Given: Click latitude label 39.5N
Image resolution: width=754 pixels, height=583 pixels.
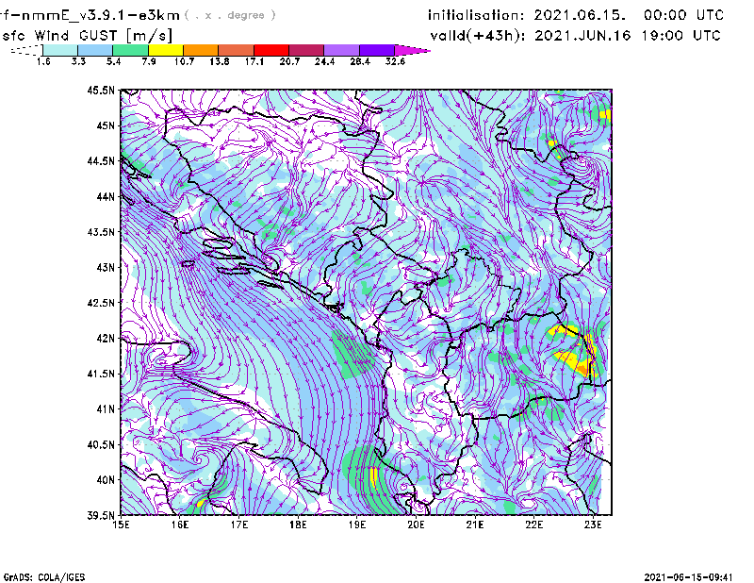Looking at the screenshot, I should [x=101, y=516].
